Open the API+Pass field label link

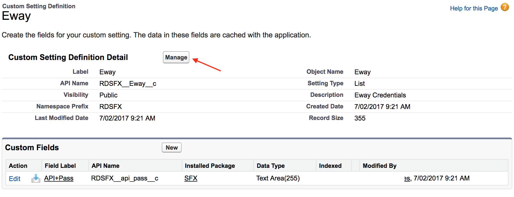click(x=59, y=178)
